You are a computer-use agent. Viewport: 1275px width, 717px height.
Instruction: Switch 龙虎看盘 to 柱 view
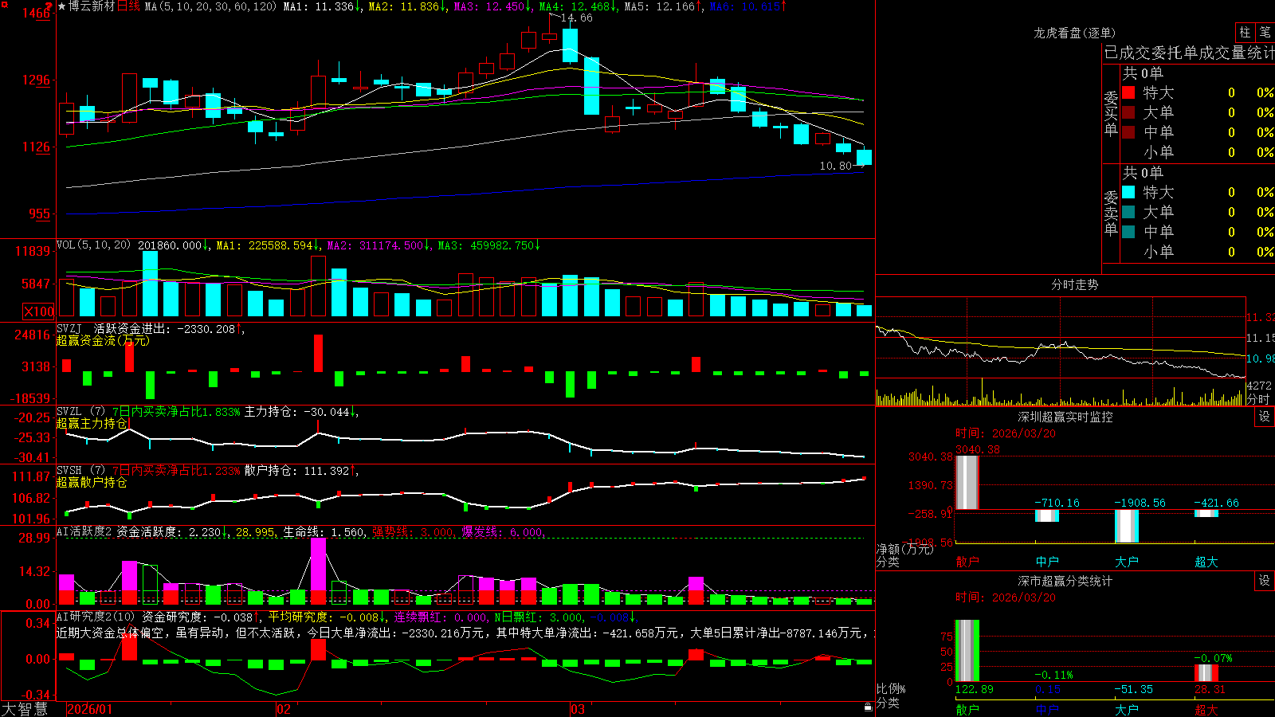click(1245, 32)
